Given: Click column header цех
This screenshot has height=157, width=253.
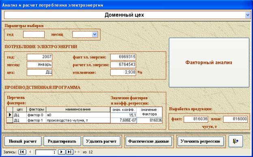Looking at the screenshot, I should click(20, 110).
